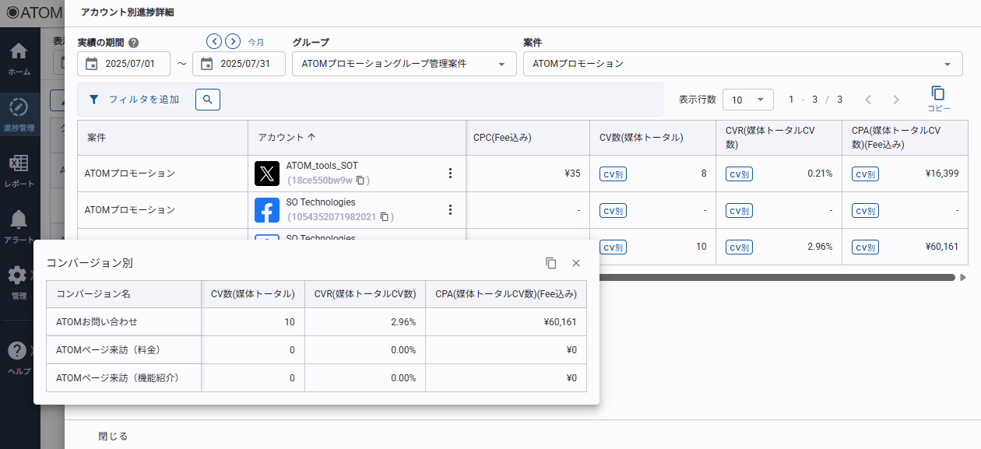Go to next period with right arrow
Image resolution: width=981 pixels, height=449 pixels.
point(233,41)
